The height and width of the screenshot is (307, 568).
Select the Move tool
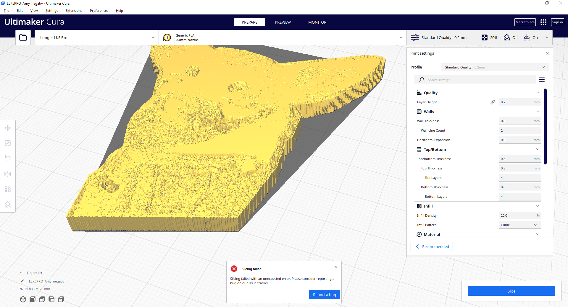7,128
